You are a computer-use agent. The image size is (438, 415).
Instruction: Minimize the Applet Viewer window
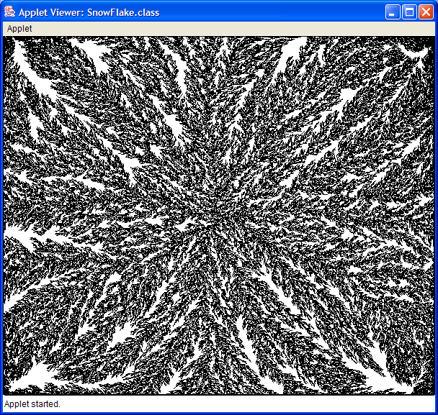tap(393, 12)
